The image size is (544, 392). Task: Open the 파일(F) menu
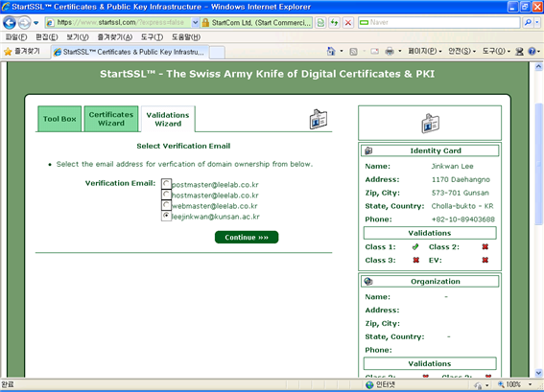[16, 37]
